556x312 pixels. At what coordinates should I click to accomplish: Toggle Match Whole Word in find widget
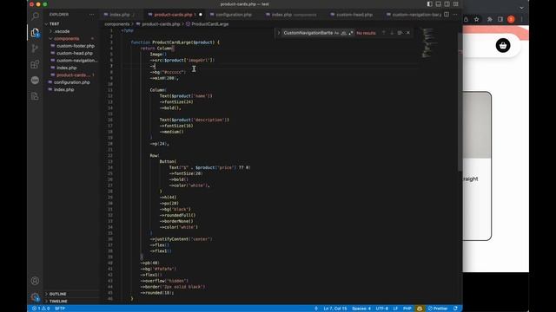click(x=344, y=33)
